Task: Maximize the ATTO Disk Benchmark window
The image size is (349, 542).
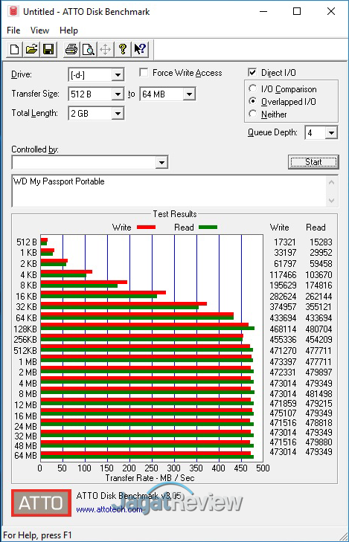Action: 297,11
